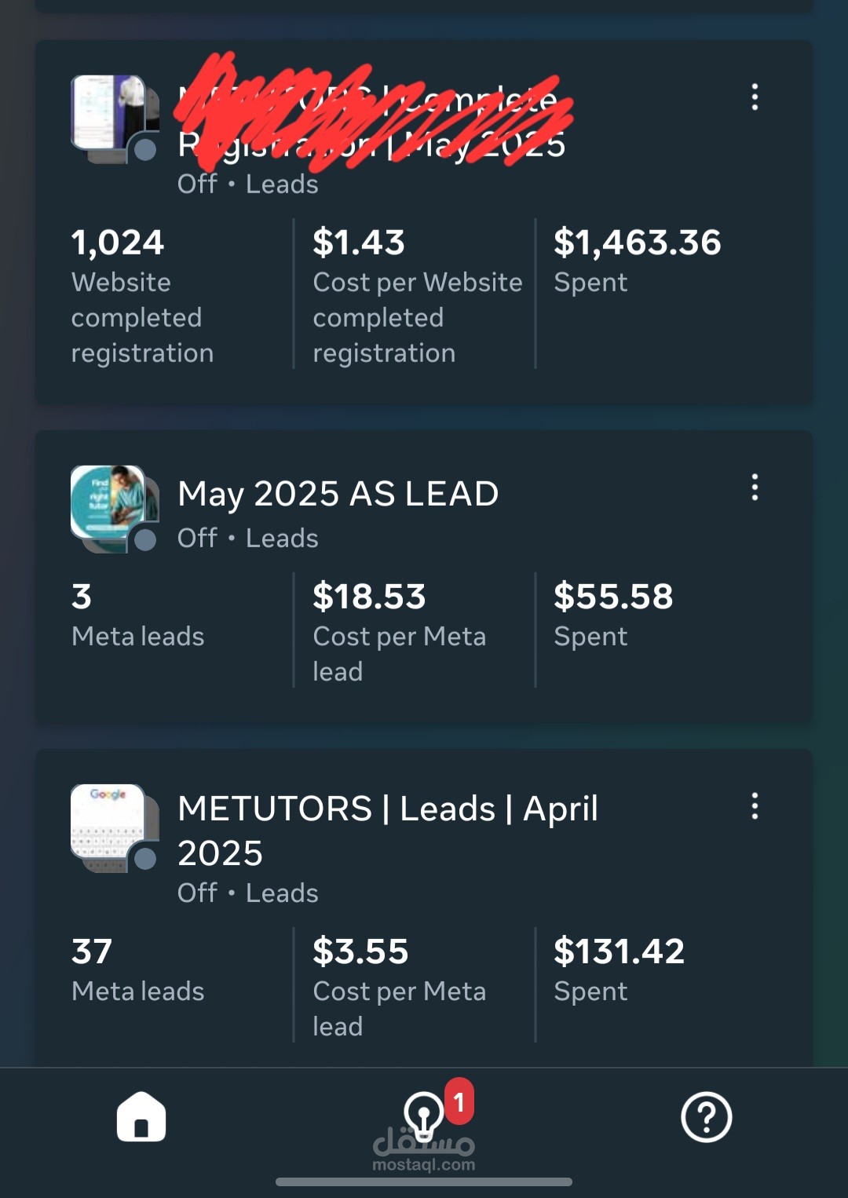This screenshot has height=1198, width=848.
Task: Tap the red notification badge on lightbulb
Action: (x=459, y=1101)
